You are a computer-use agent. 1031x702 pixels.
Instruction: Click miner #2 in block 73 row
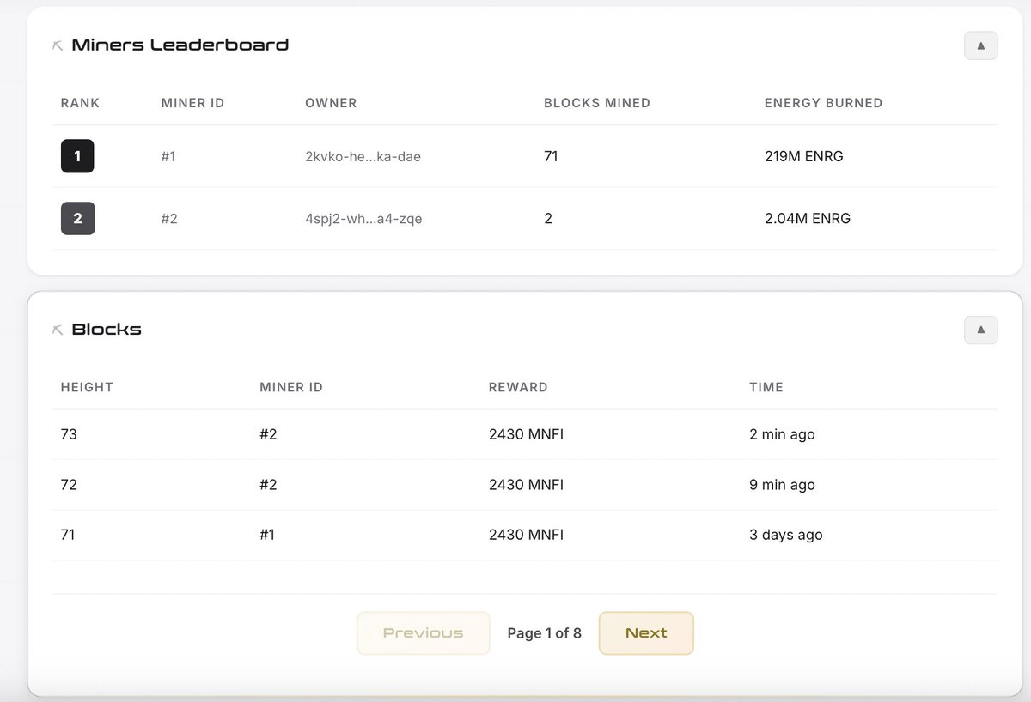click(268, 434)
